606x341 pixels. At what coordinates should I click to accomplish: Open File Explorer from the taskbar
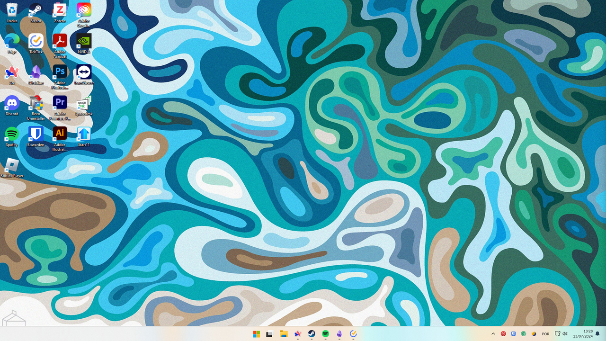(284, 334)
